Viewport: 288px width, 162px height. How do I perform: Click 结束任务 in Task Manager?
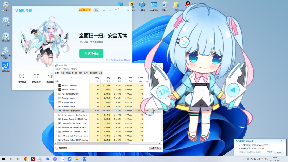[155, 148]
